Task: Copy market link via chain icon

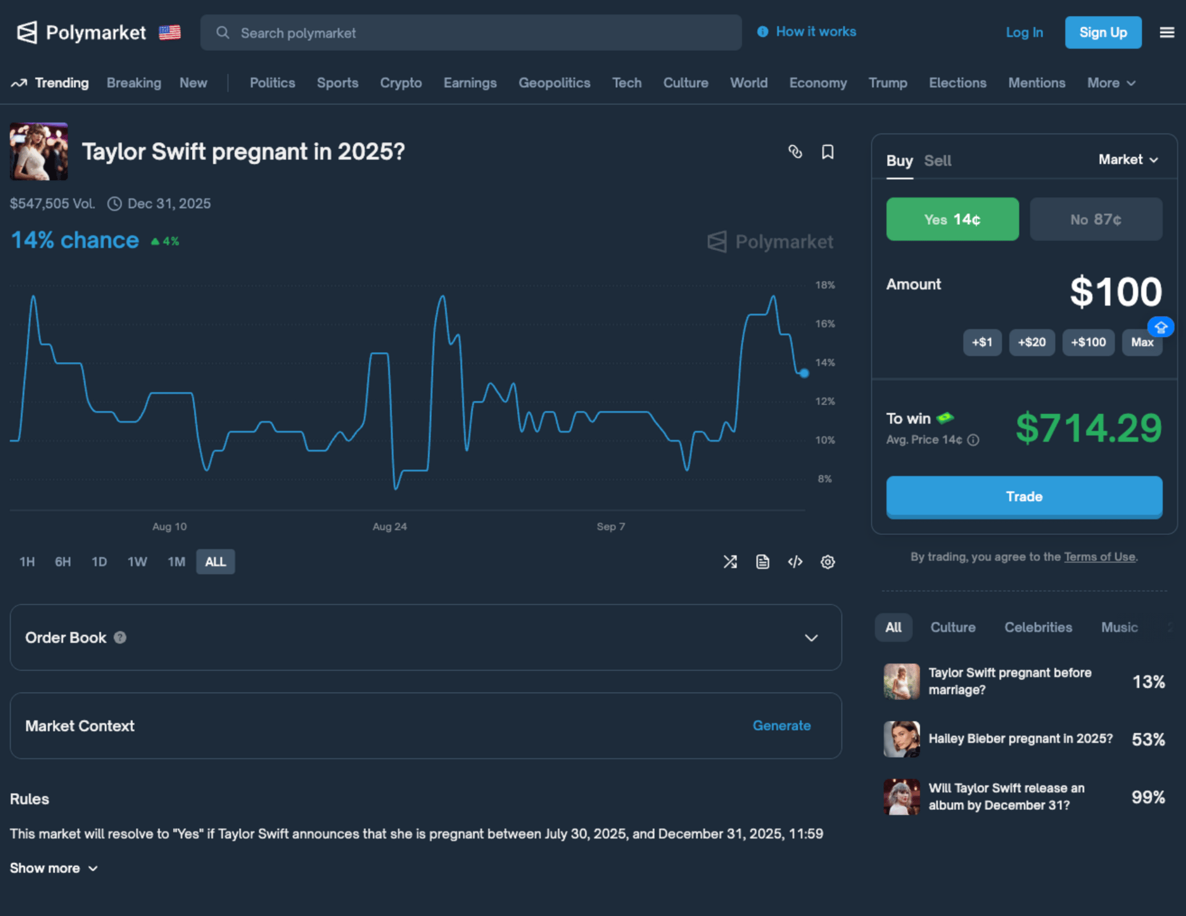Action: pyautogui.click(x=795, y=152)
